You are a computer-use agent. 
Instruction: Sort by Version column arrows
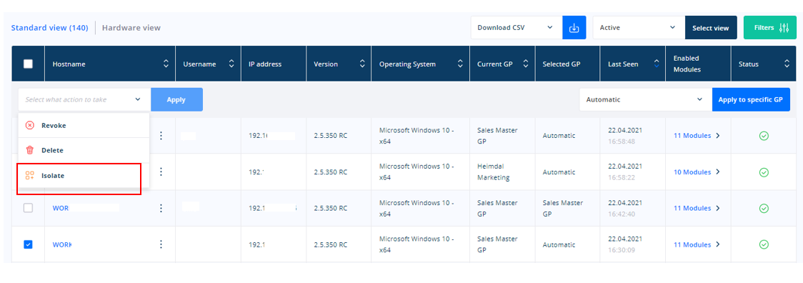point(362,64)
